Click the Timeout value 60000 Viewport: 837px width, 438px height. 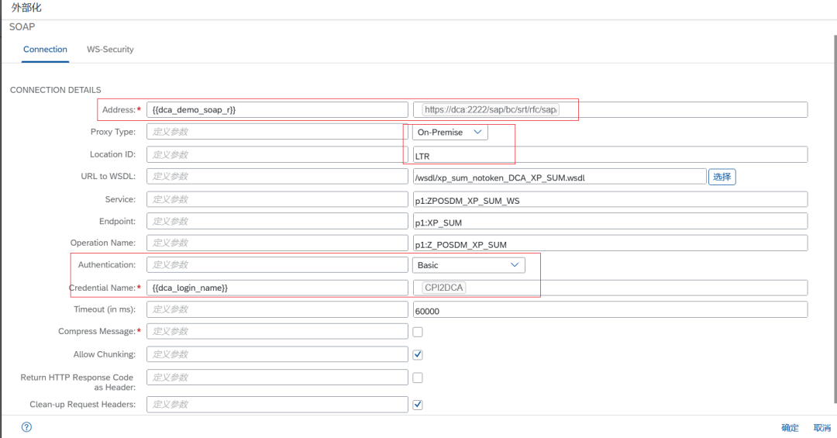click(610, 310)
